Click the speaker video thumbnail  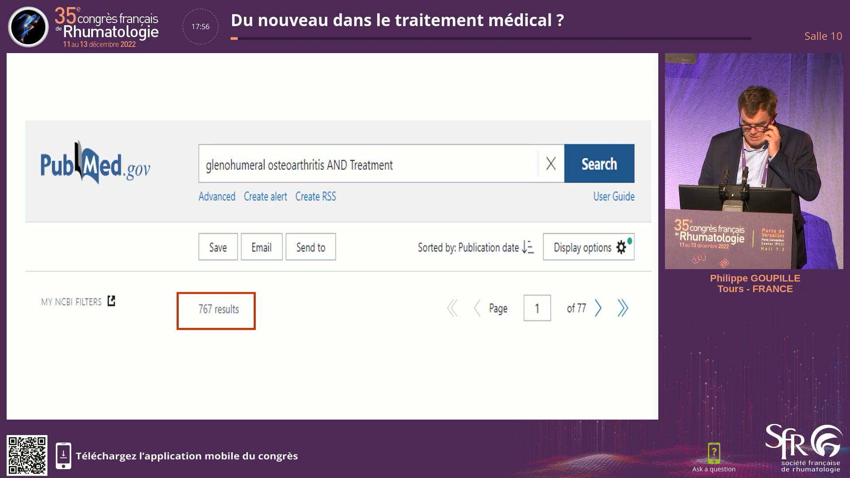tap(754, 161)
